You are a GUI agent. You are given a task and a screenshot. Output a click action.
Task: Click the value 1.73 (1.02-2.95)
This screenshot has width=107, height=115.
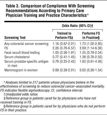click(91, 44)
